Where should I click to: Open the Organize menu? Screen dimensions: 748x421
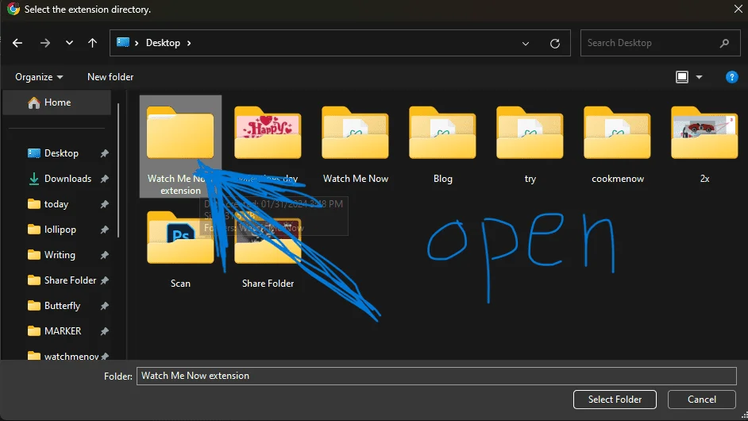[x=39, y=77]
